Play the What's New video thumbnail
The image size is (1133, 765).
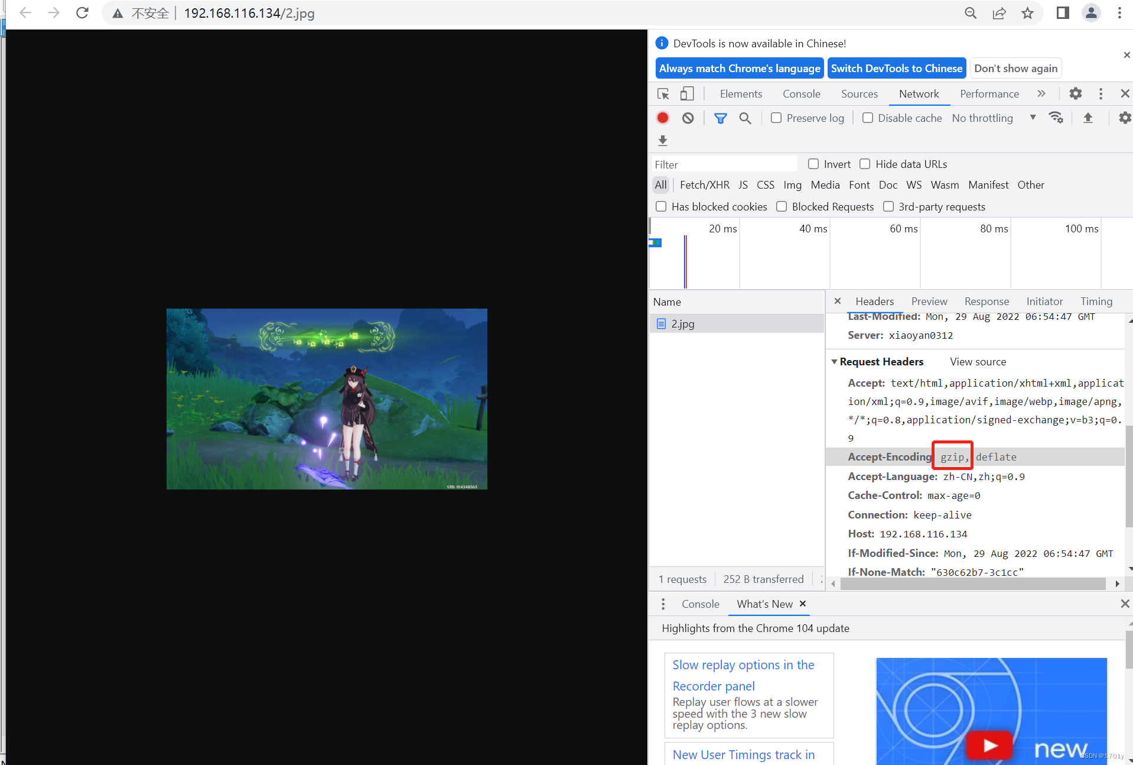click(990, 745)
